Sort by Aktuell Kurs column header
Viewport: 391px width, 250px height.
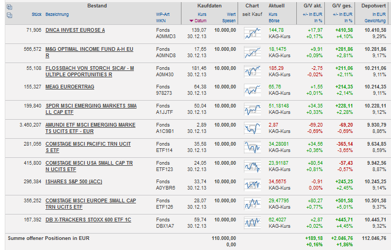(273, 14)
